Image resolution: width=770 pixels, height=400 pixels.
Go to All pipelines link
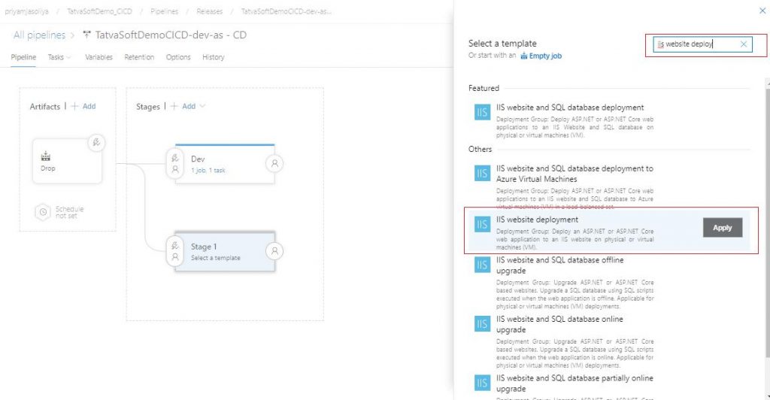click(x=39, y=35)
